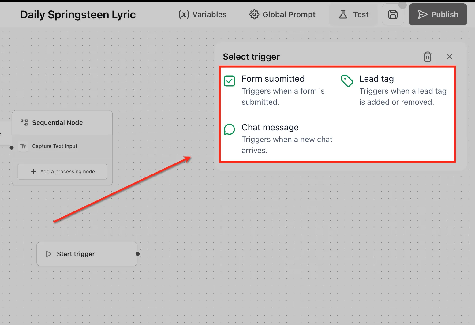Click the green Lead tag icon
Image resolution: width=475 pixels, height=325 pixels.
pos(347,81)
